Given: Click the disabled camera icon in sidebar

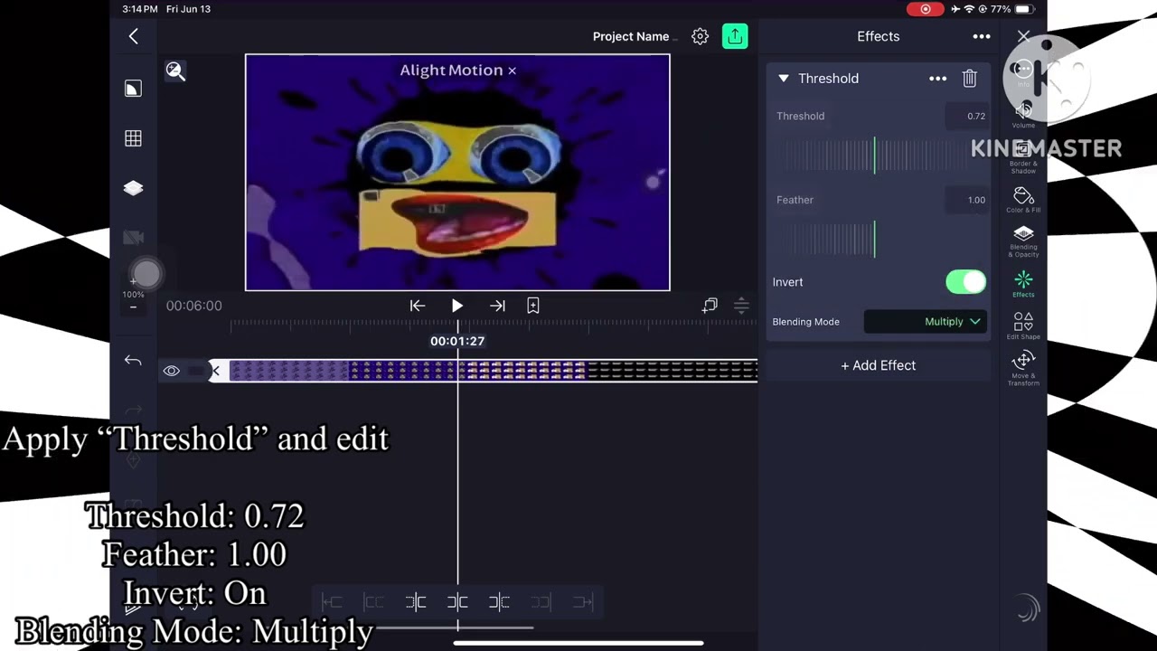Looking at the screenshot, I should point(133,238).
